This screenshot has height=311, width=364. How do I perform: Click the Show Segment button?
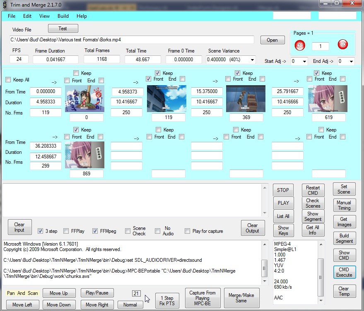313,216
